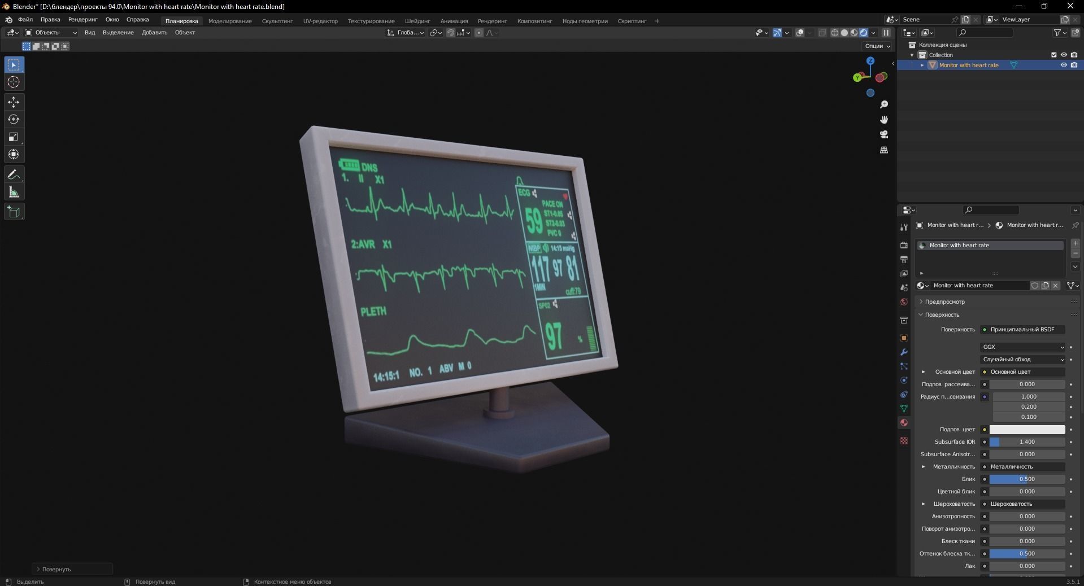1084x586 pixels.
Task: Choose the Measure tool
Action: tap(14, 193)
